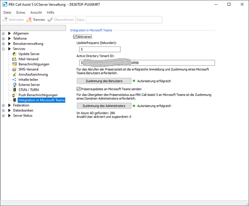Click Zustimmung des Benutzers button

coord(104,81)
